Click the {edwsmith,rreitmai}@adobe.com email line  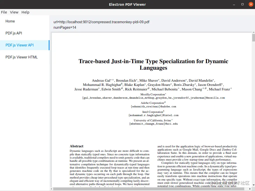click(x=153, y=107)
